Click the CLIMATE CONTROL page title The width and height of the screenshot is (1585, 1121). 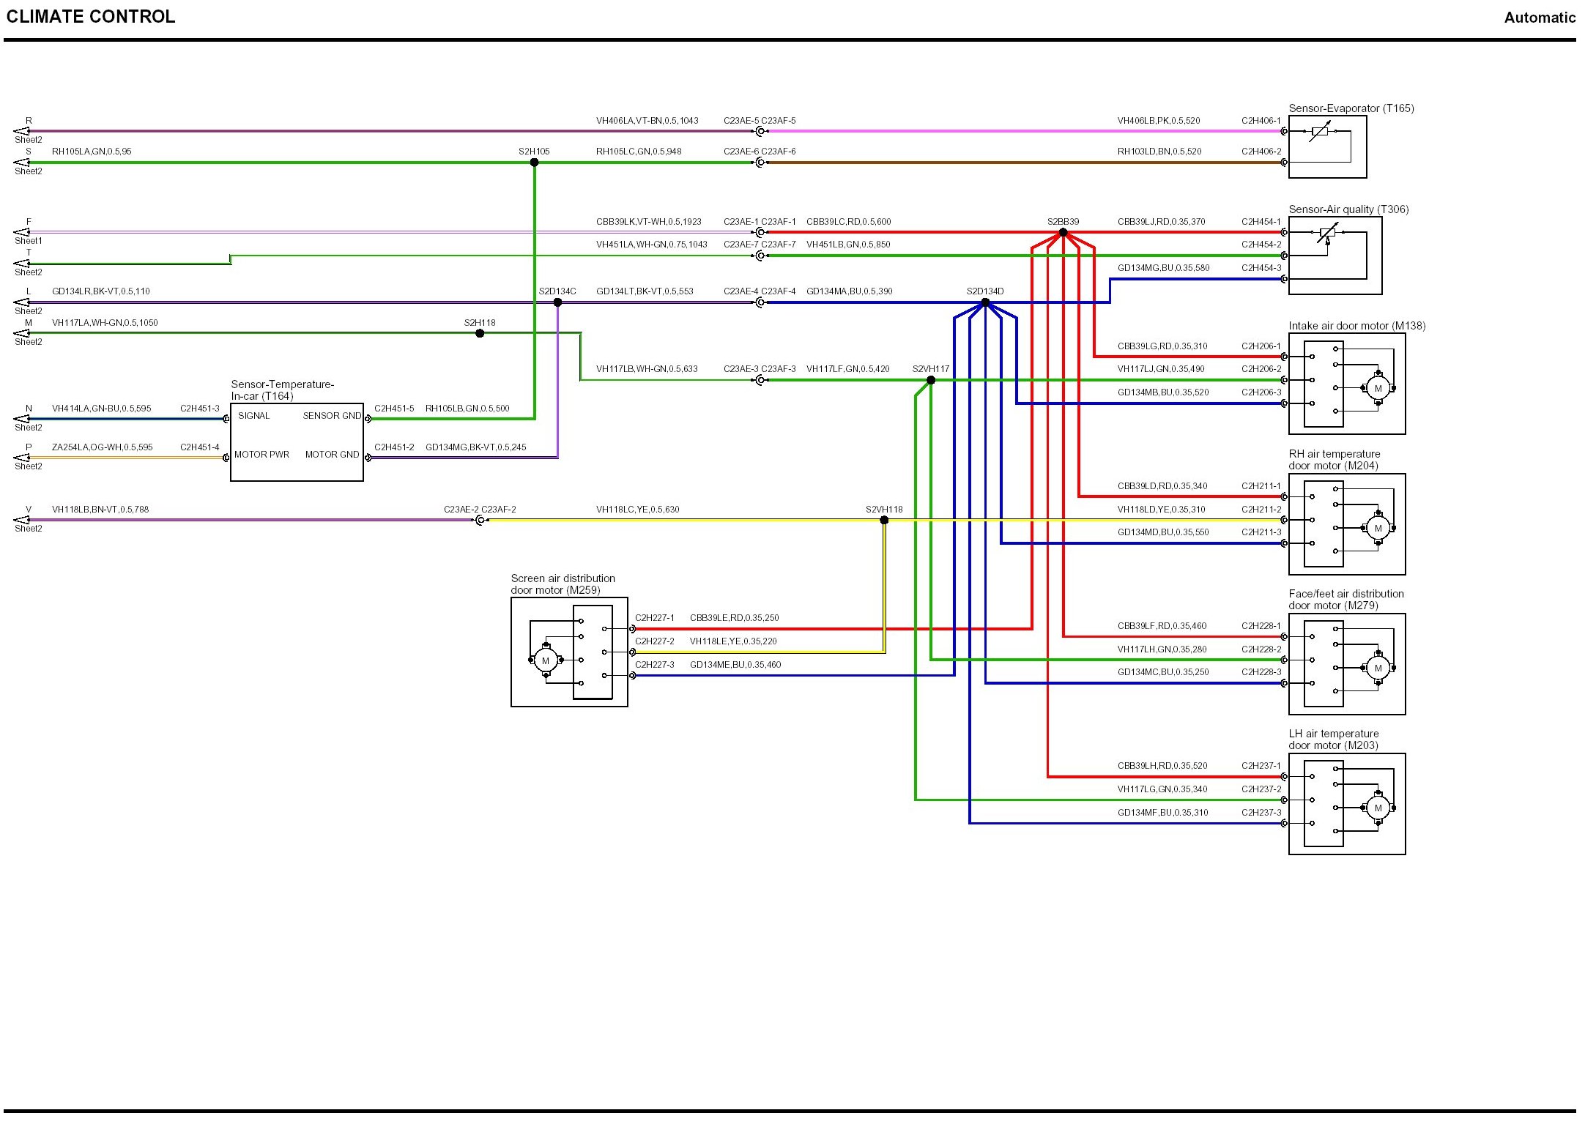click(91, 17)
